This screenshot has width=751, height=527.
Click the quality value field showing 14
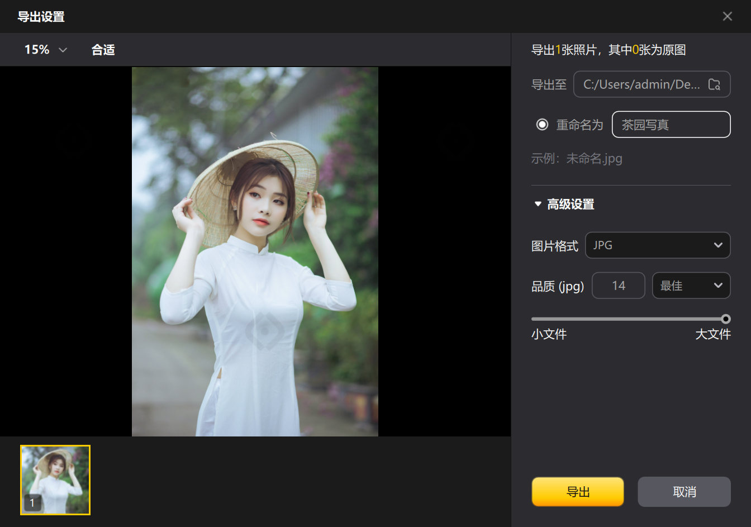pos(618,286)
